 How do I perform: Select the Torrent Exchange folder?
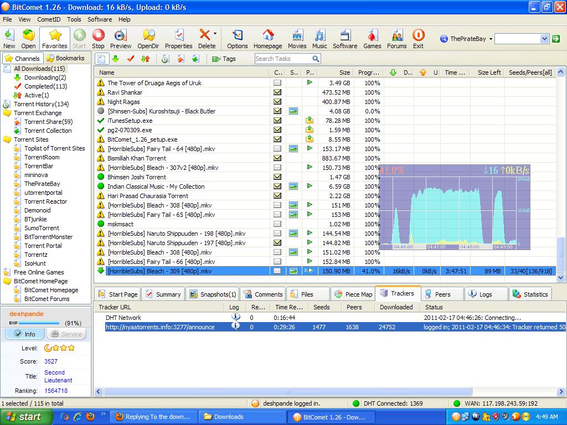pyautogui.click(x=38, y=113)
